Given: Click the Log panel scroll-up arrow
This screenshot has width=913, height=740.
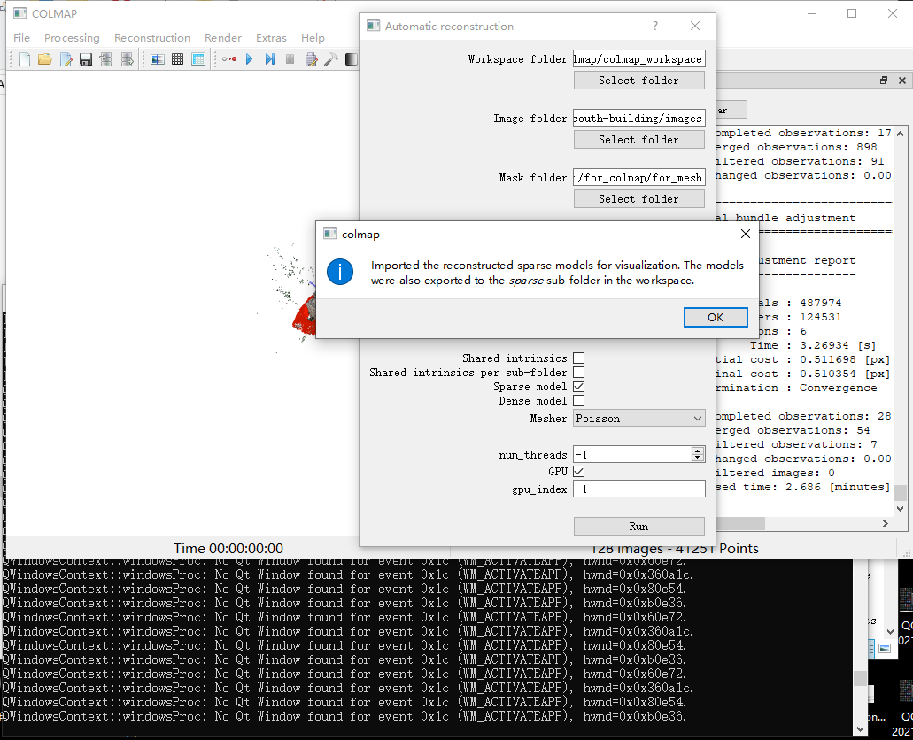Looking at the screenshot, I should coord(901,134).
